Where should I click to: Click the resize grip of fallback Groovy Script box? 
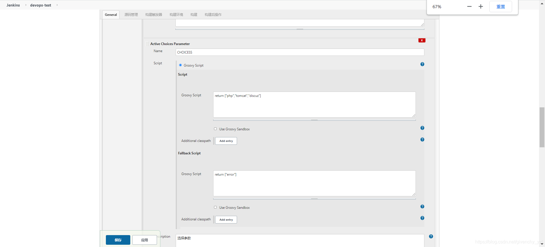(x=414, y=194)
